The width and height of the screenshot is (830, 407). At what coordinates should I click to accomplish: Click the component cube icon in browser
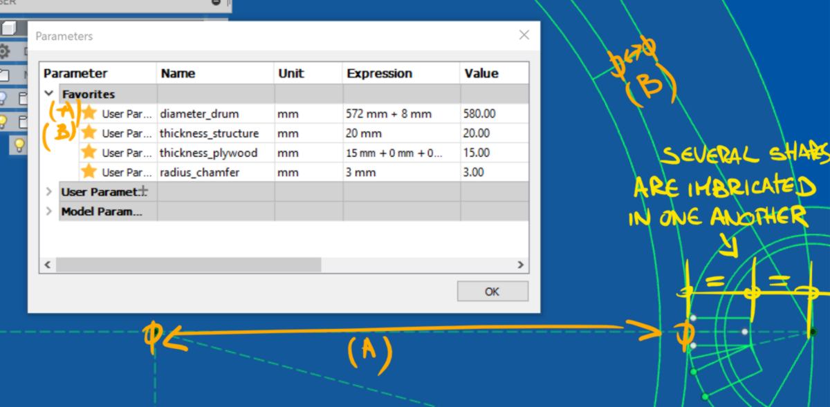[8, 28]
